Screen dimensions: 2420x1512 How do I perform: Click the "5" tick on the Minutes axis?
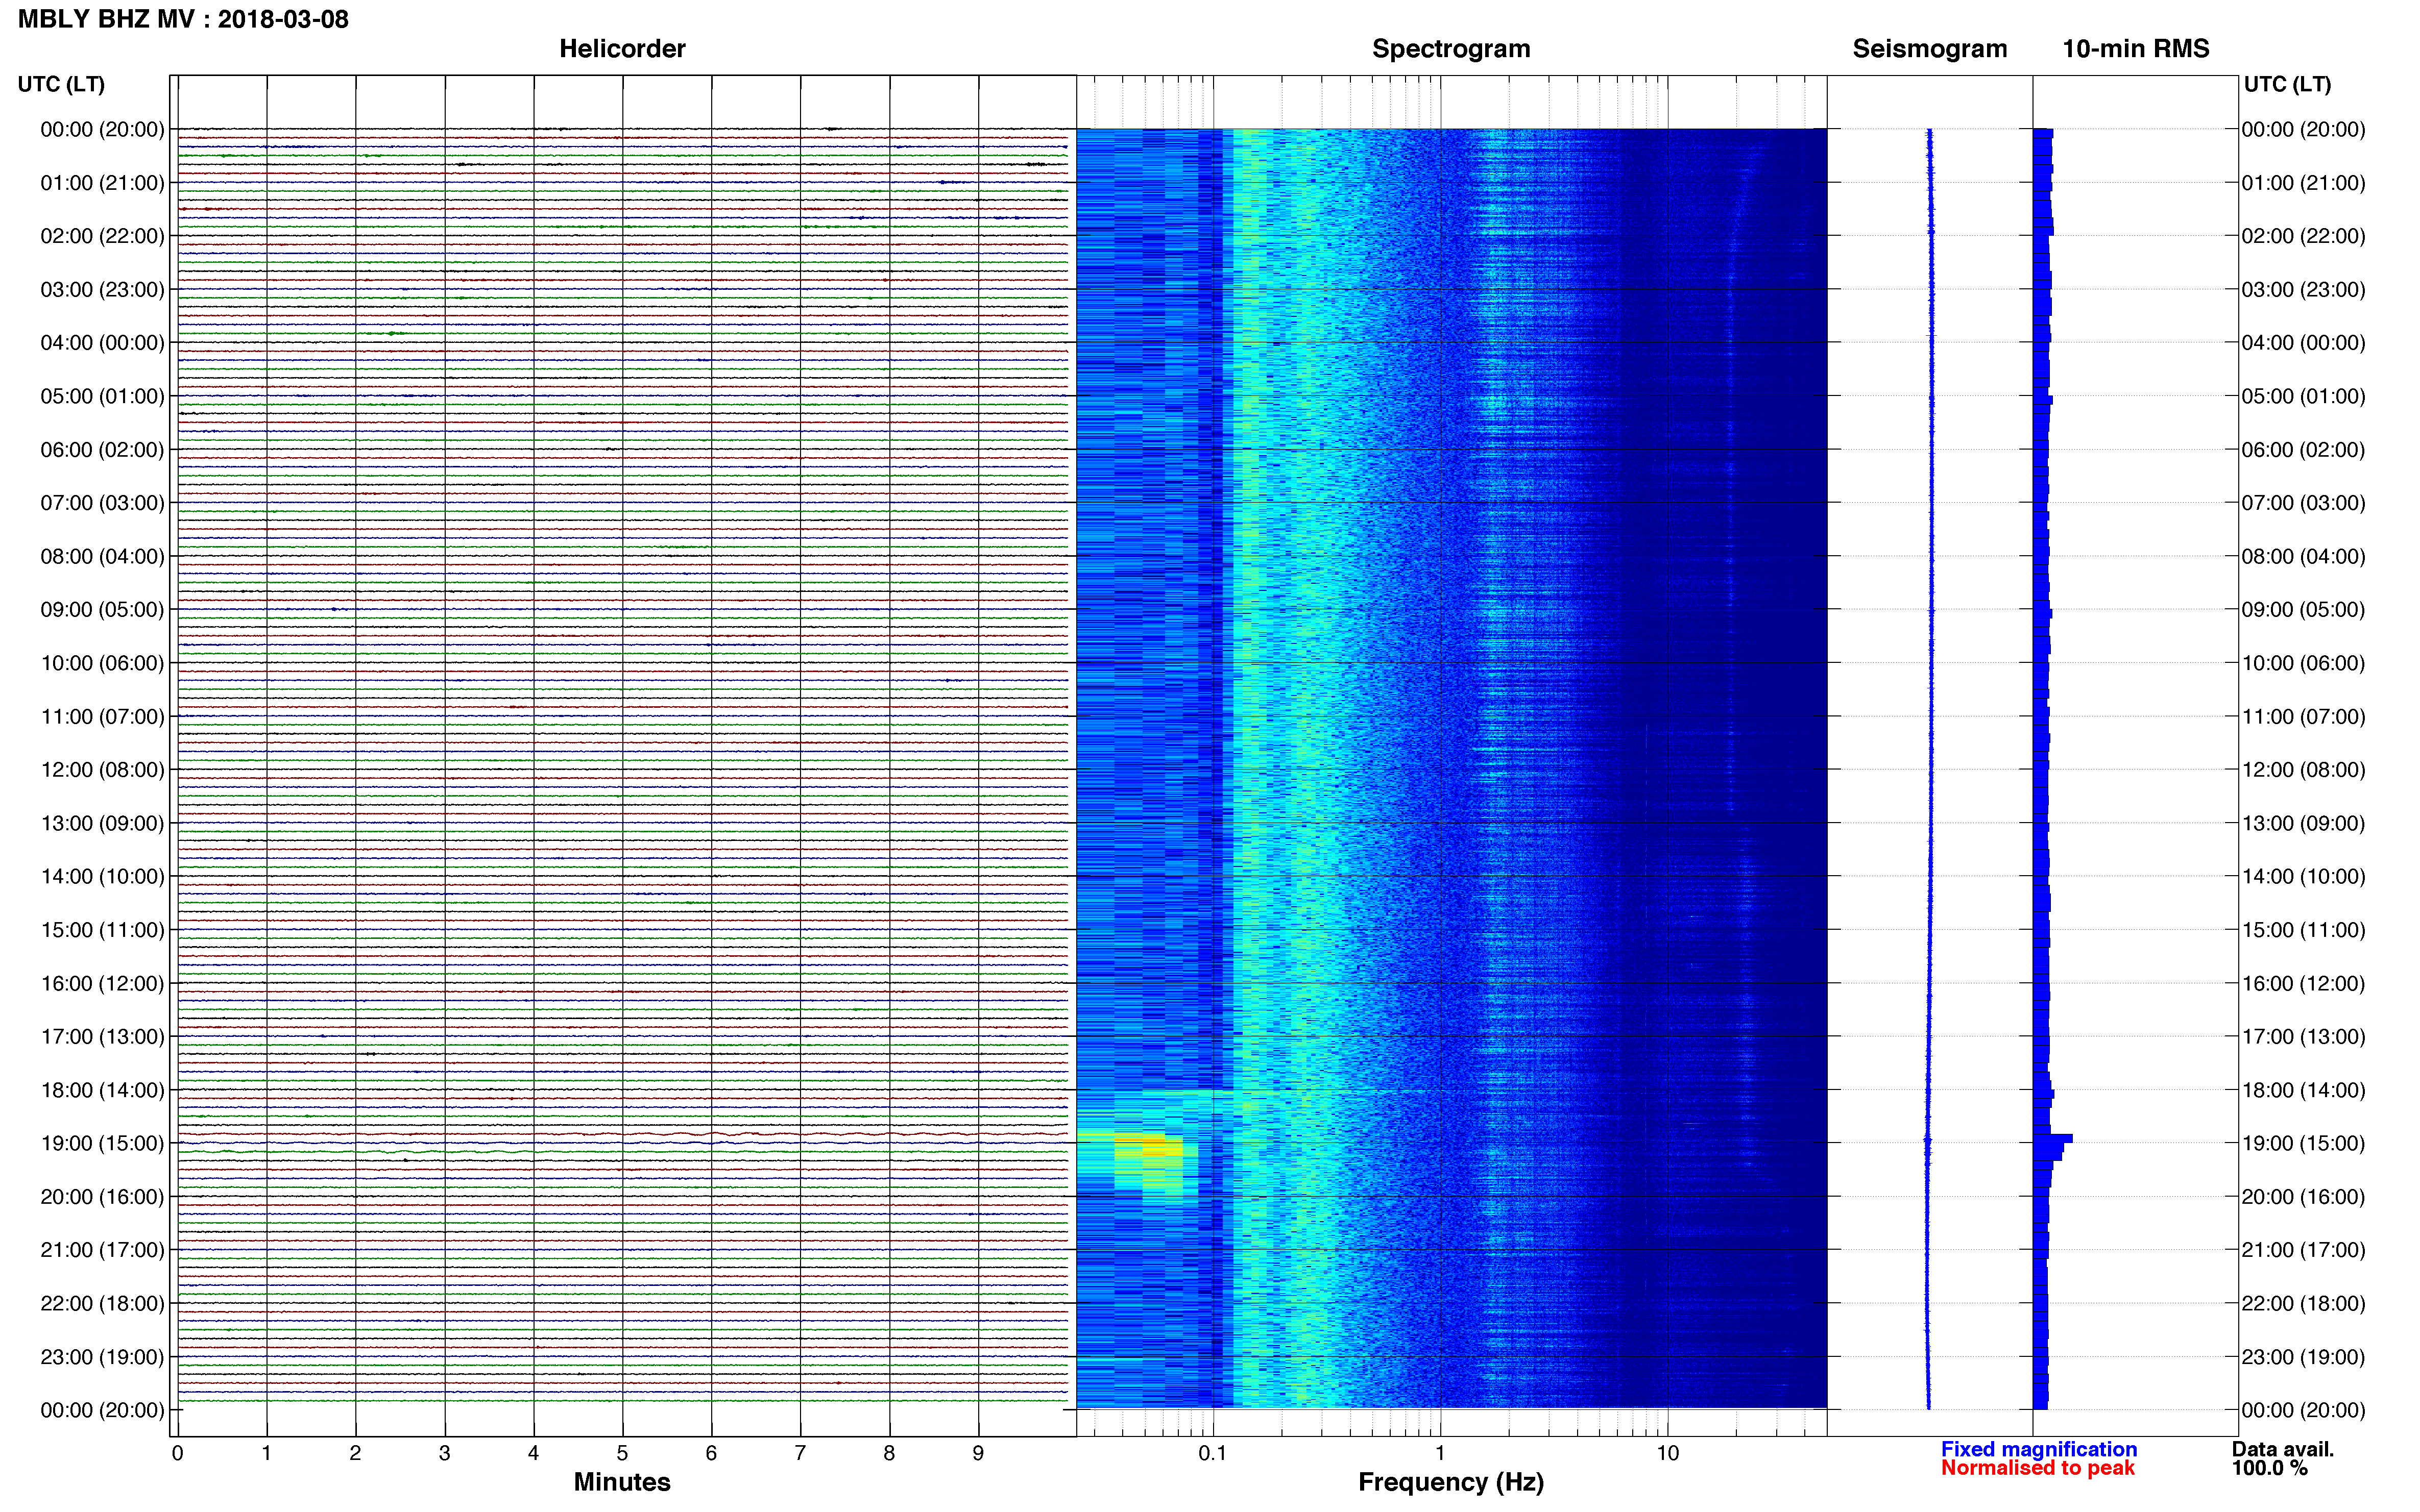tap(622, 1453)
